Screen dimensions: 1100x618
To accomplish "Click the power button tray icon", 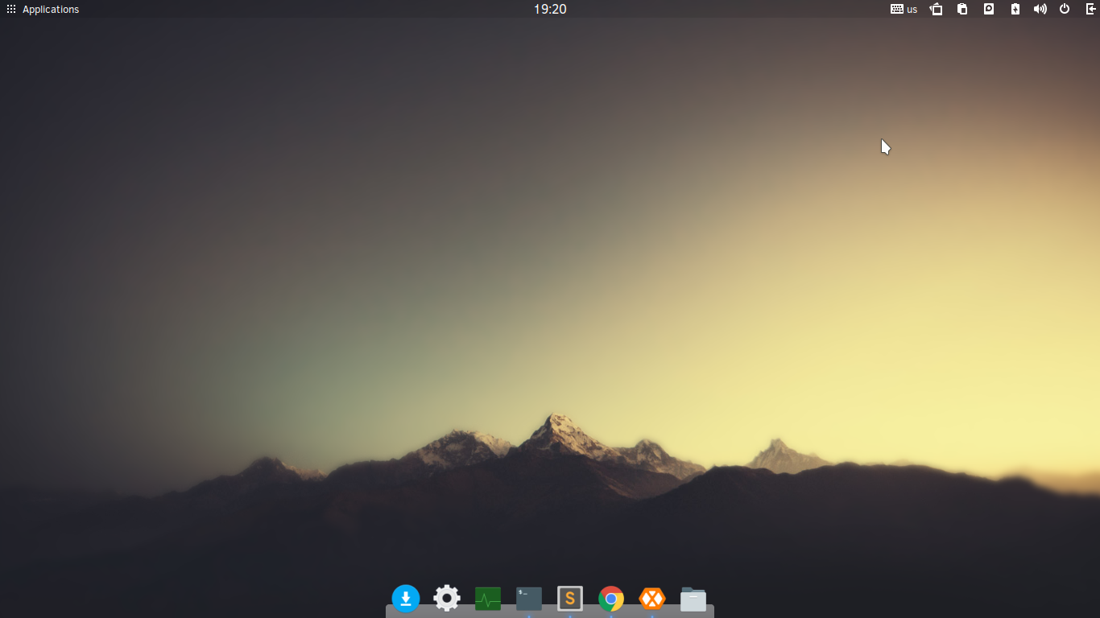I will click(x=1065, y=10).
